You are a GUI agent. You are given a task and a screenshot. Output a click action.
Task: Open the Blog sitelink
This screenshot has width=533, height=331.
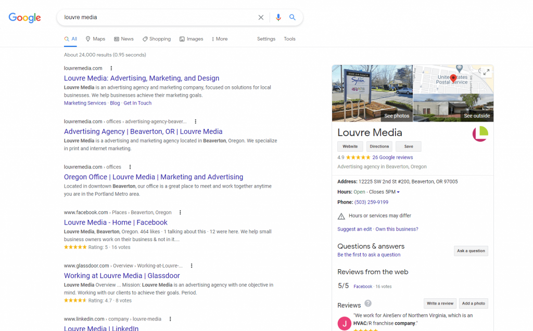click(115, 103)
